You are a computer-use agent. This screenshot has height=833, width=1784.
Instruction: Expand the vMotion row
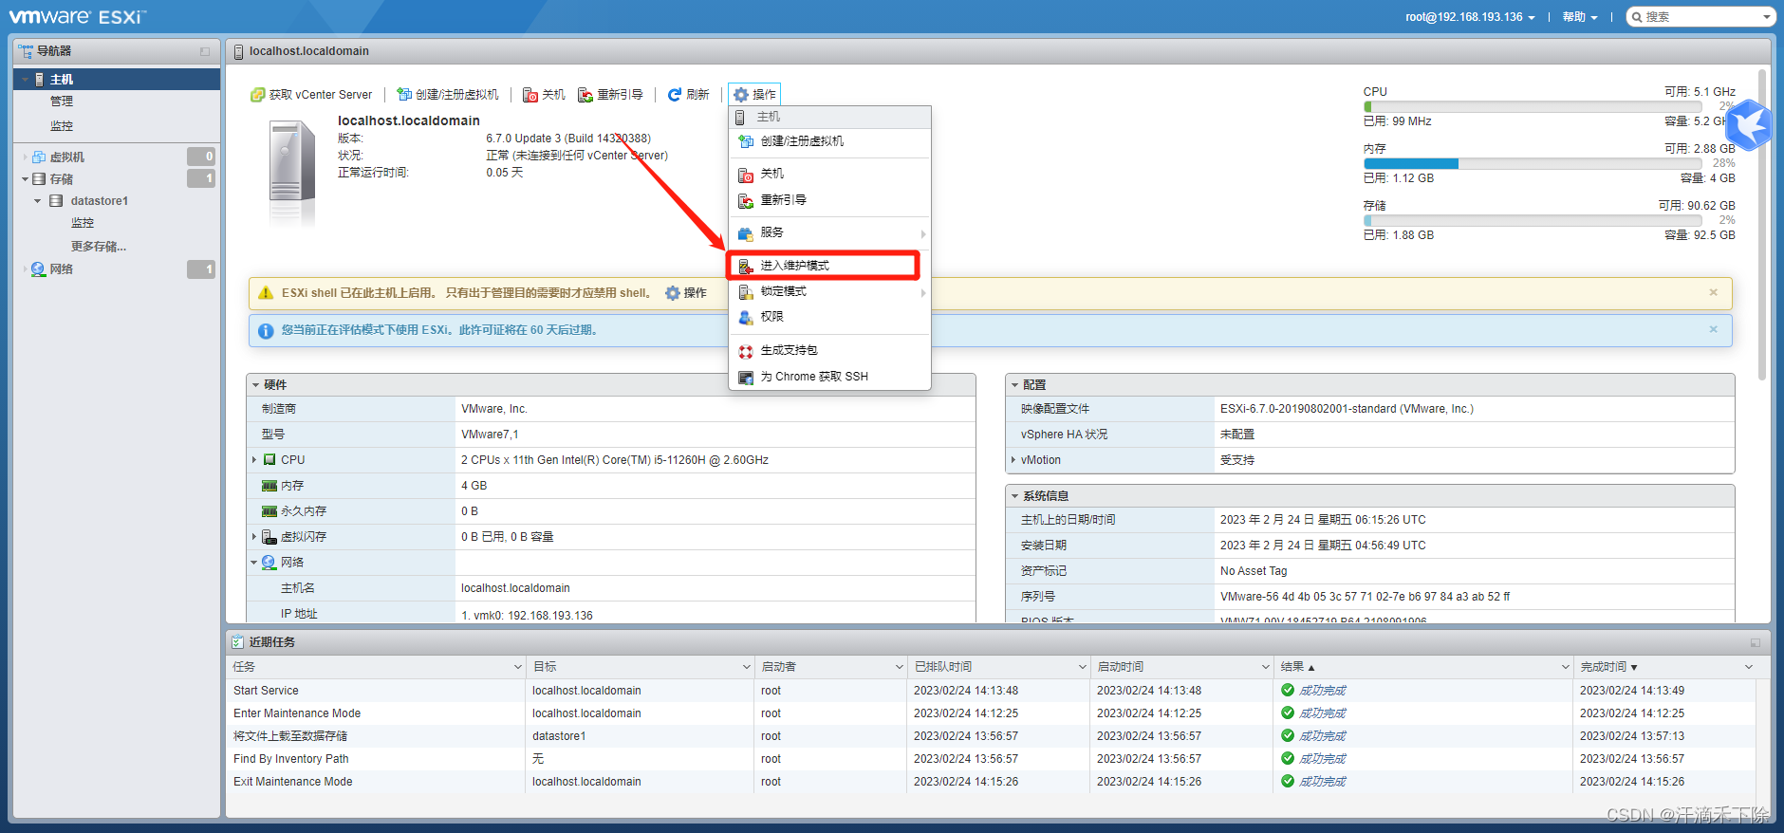click(1013, 460)
